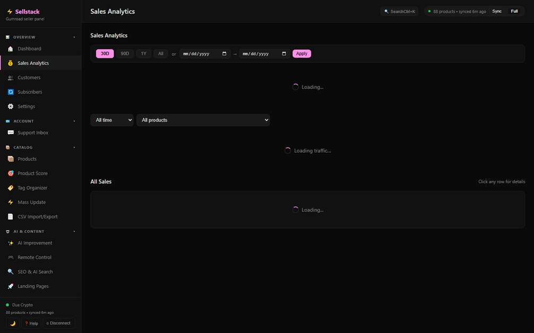Click the Catalog section box icon
The image size is (534, 333).
tap(7, 147)
